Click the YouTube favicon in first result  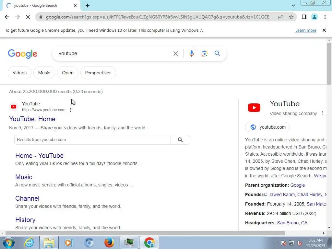[x=14, y=106]
